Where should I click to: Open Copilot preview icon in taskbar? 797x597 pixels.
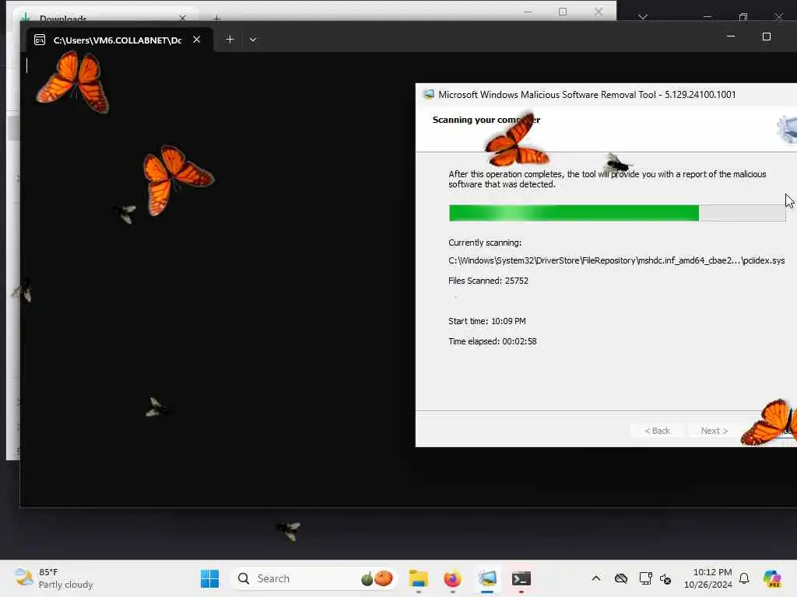772,578
